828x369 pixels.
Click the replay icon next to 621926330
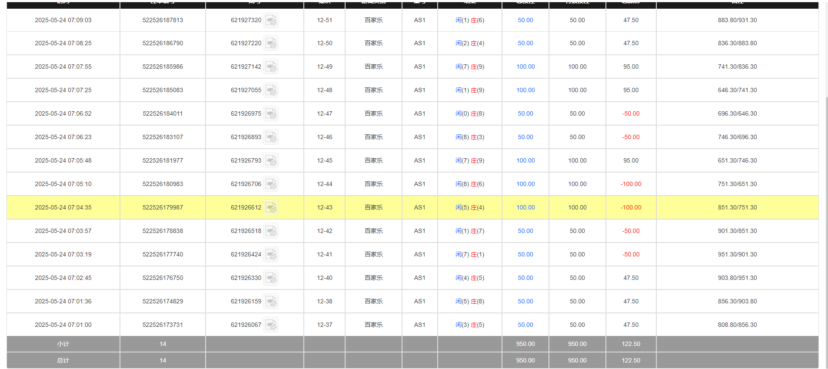tap(271, 278)
